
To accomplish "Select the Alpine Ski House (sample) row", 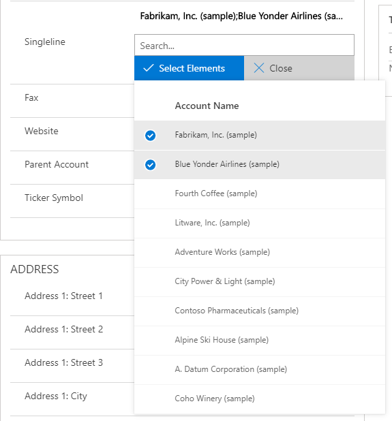I will (260, 340).
